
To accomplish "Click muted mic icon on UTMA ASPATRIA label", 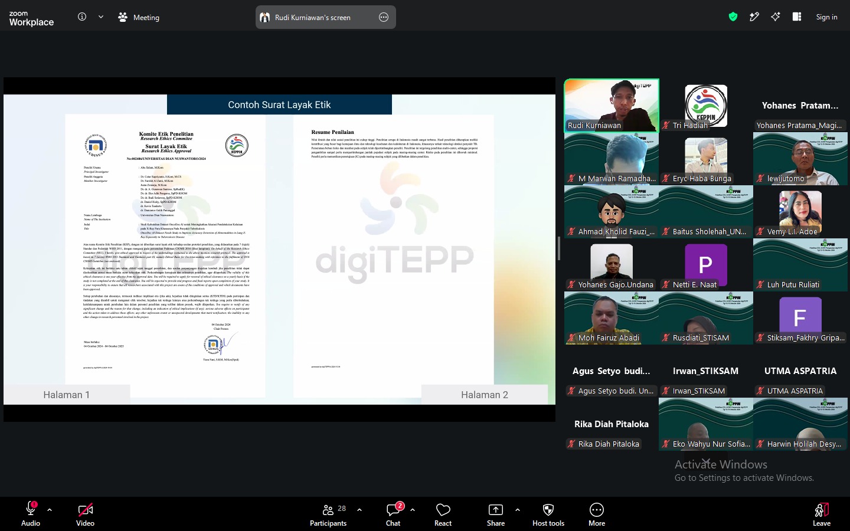I will 760,391.
